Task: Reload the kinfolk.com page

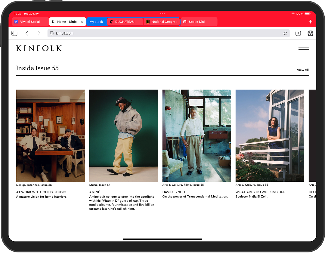Action: pos(285,33)
